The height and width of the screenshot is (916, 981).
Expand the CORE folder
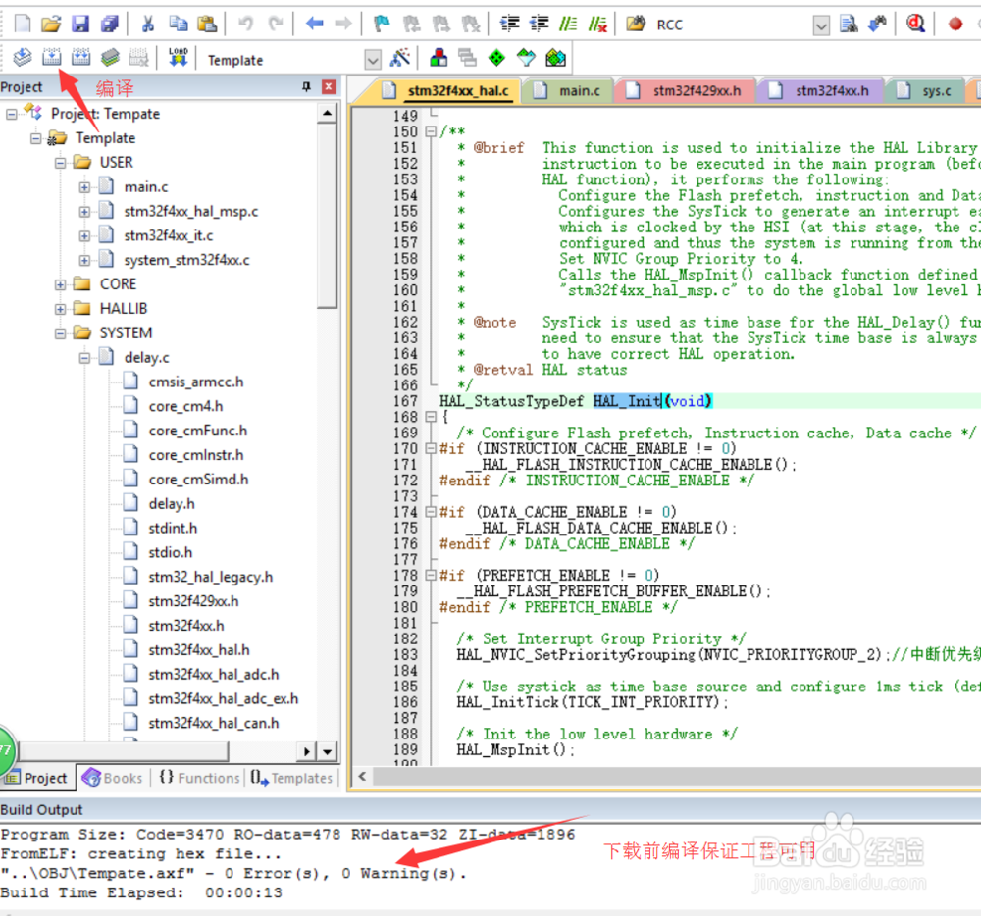pos(60,284)
